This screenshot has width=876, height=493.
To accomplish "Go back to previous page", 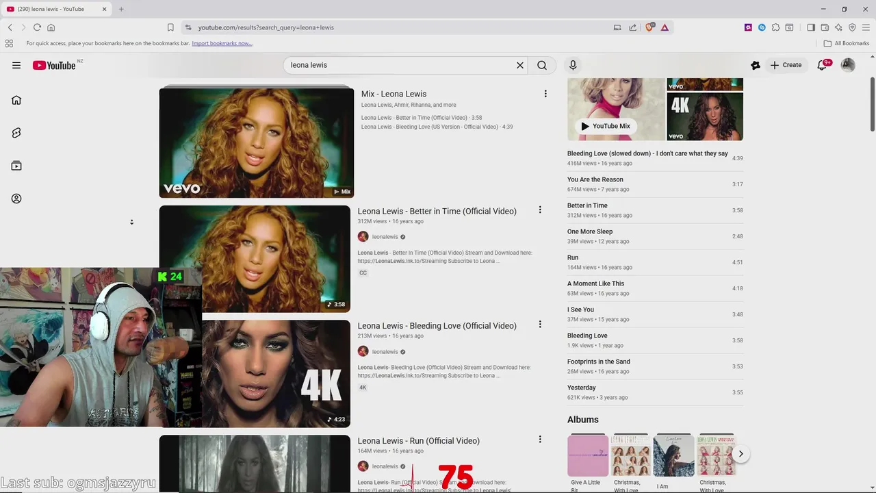I will (x=10, y=27).
